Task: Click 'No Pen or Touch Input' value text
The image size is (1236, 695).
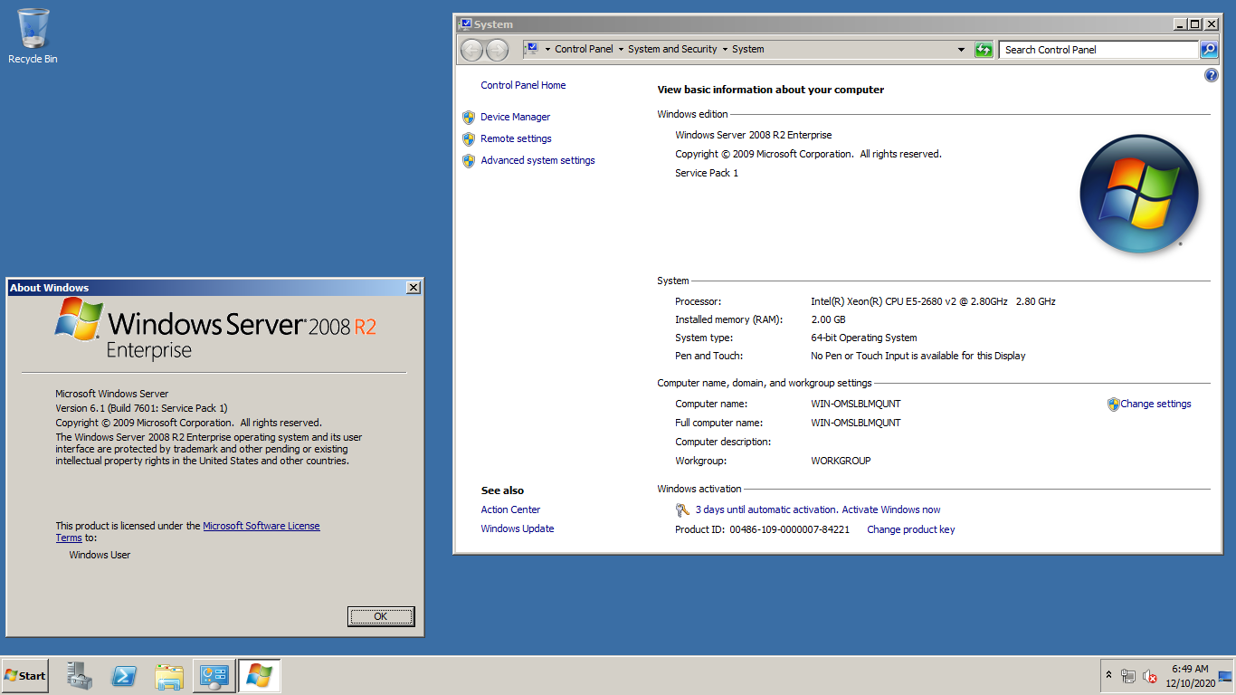Action: click(918, 357)
